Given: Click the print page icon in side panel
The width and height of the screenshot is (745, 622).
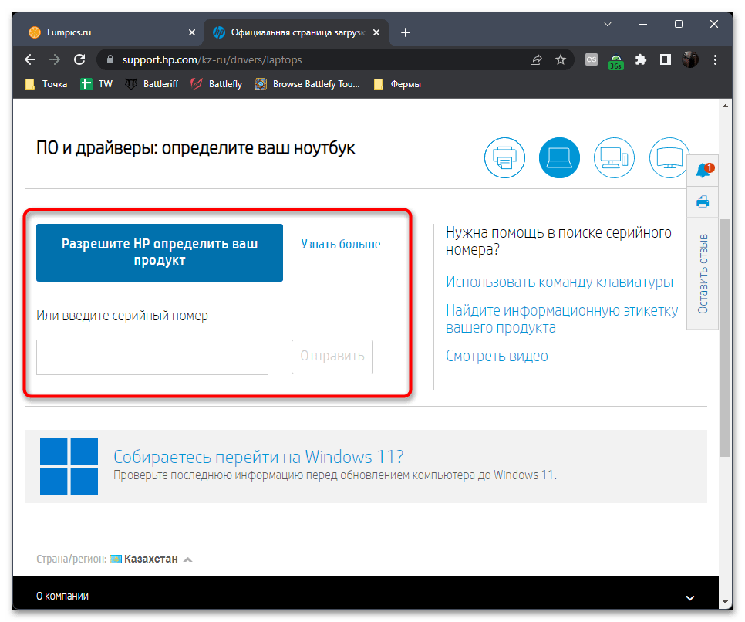Looking at the screenshot, I should (x=703, y=202).
